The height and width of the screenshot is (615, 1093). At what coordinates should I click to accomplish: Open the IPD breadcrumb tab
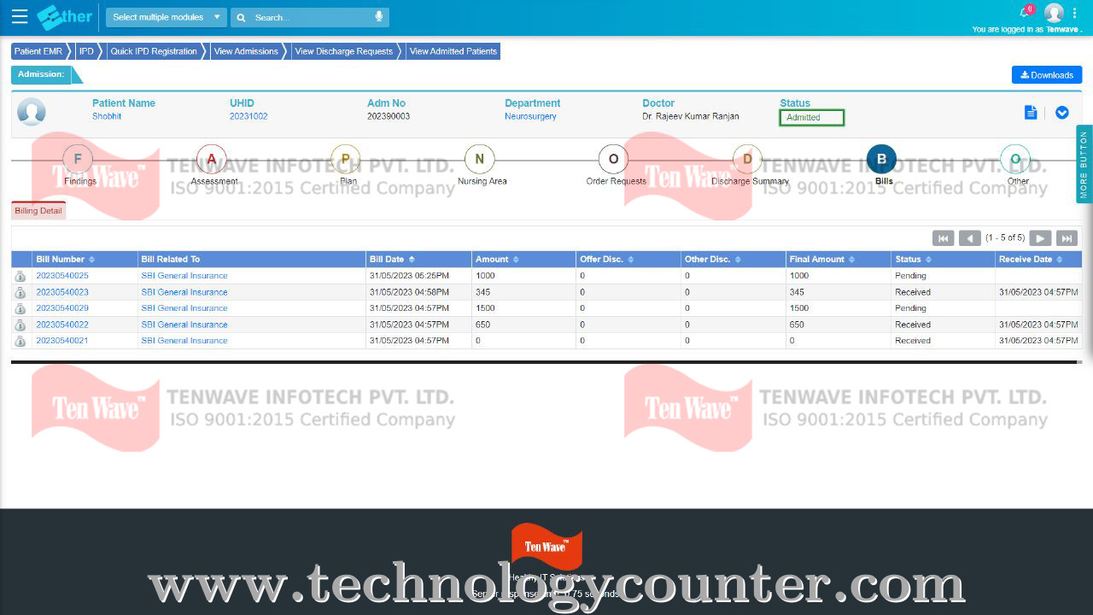pos(87,51)
